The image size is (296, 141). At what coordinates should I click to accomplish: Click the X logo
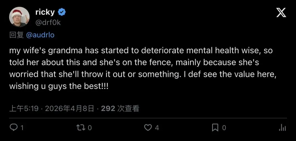281,13
